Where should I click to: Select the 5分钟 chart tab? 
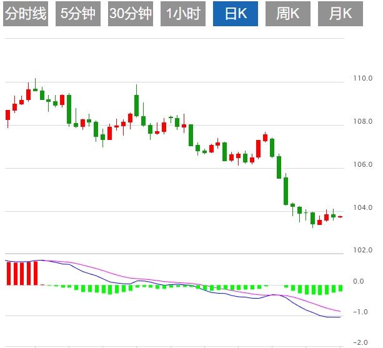[x=77, y=14]
